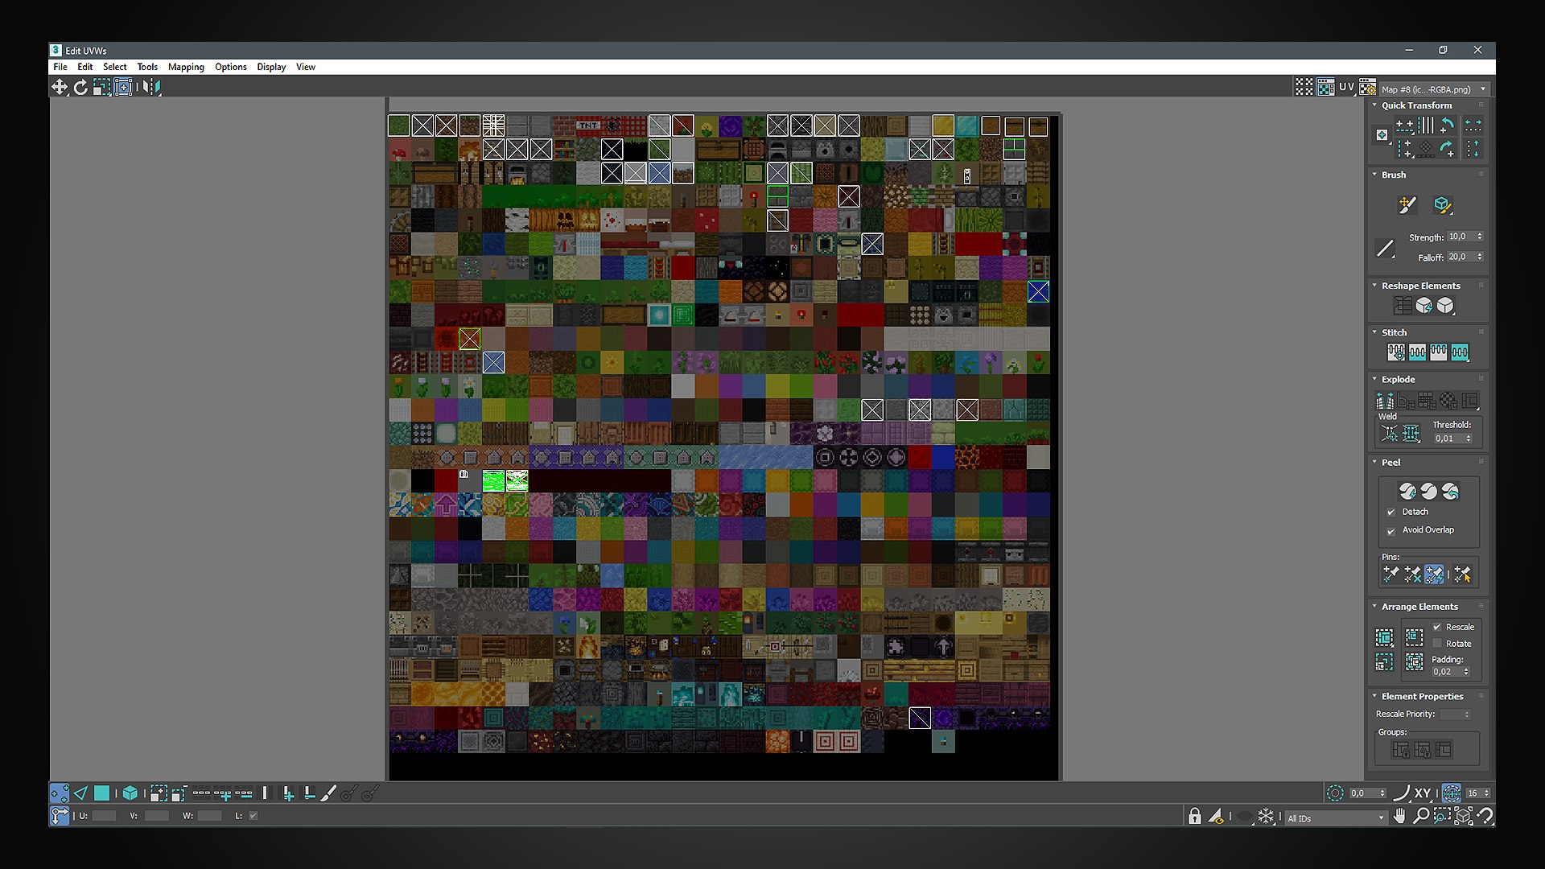Click the Target Weld icon

pos(1390,434)
